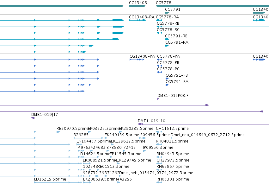This screenshot has width=269, height=184.
Task: Select the DME1-019L10 clone
Action: 204,124
